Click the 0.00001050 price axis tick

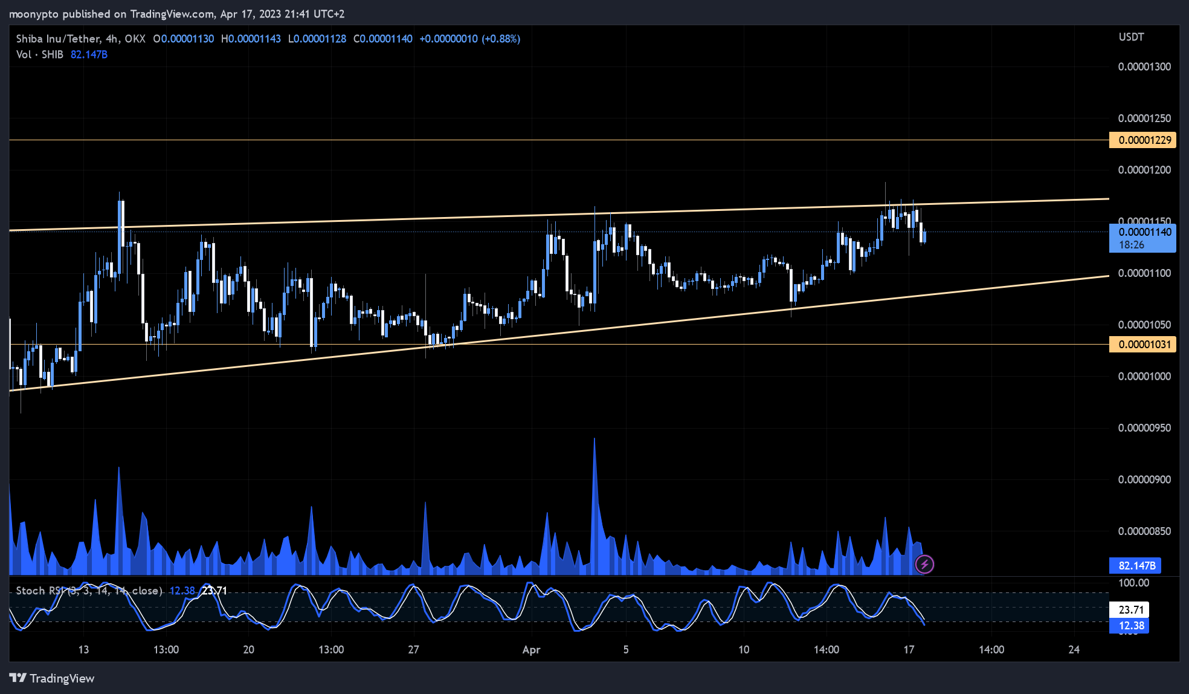point(1144,325)
